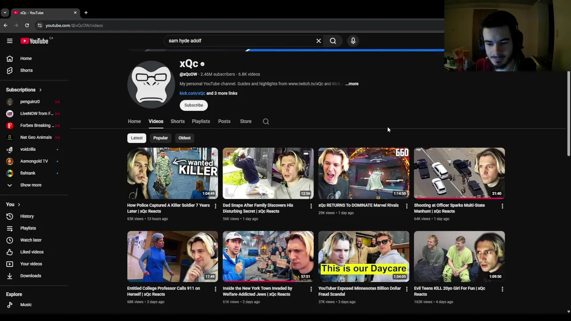The image size is (571, 321).
Task: Open Asmongold TV subscription
Action: click(34, 161)
